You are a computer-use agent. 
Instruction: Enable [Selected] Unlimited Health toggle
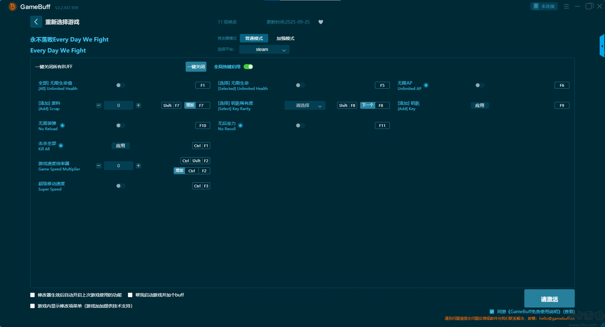coord(300,85)
